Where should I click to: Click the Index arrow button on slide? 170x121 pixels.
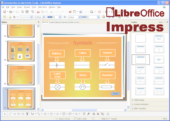tap(115, 94)
